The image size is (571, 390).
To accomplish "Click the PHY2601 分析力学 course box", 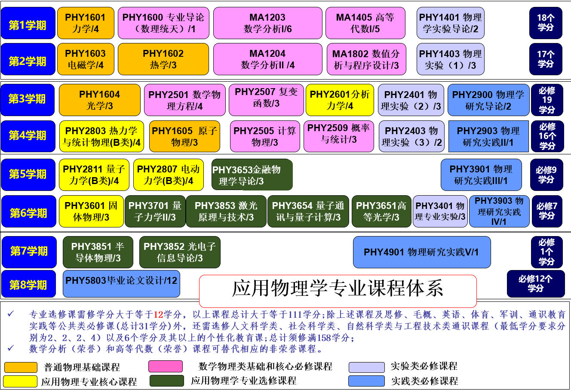I will pyautogui.click(x=340, y=100).
